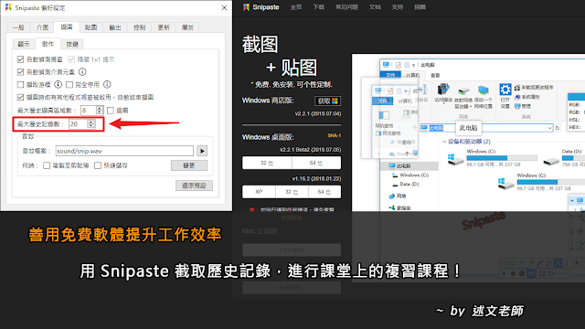
Task: Open the 控制 preferences tab
Action: pyautogui.click(x=139, y=27)
